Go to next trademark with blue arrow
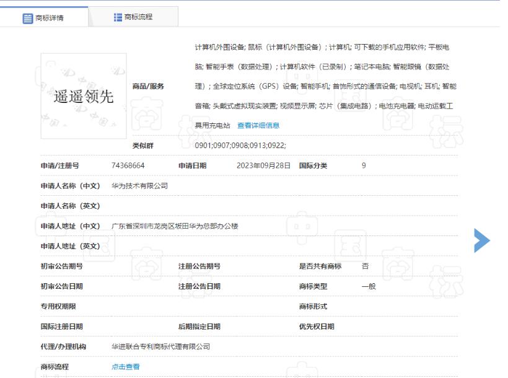Image resolution: width=508 pixels, height=378 pixels. click(481, 240)
